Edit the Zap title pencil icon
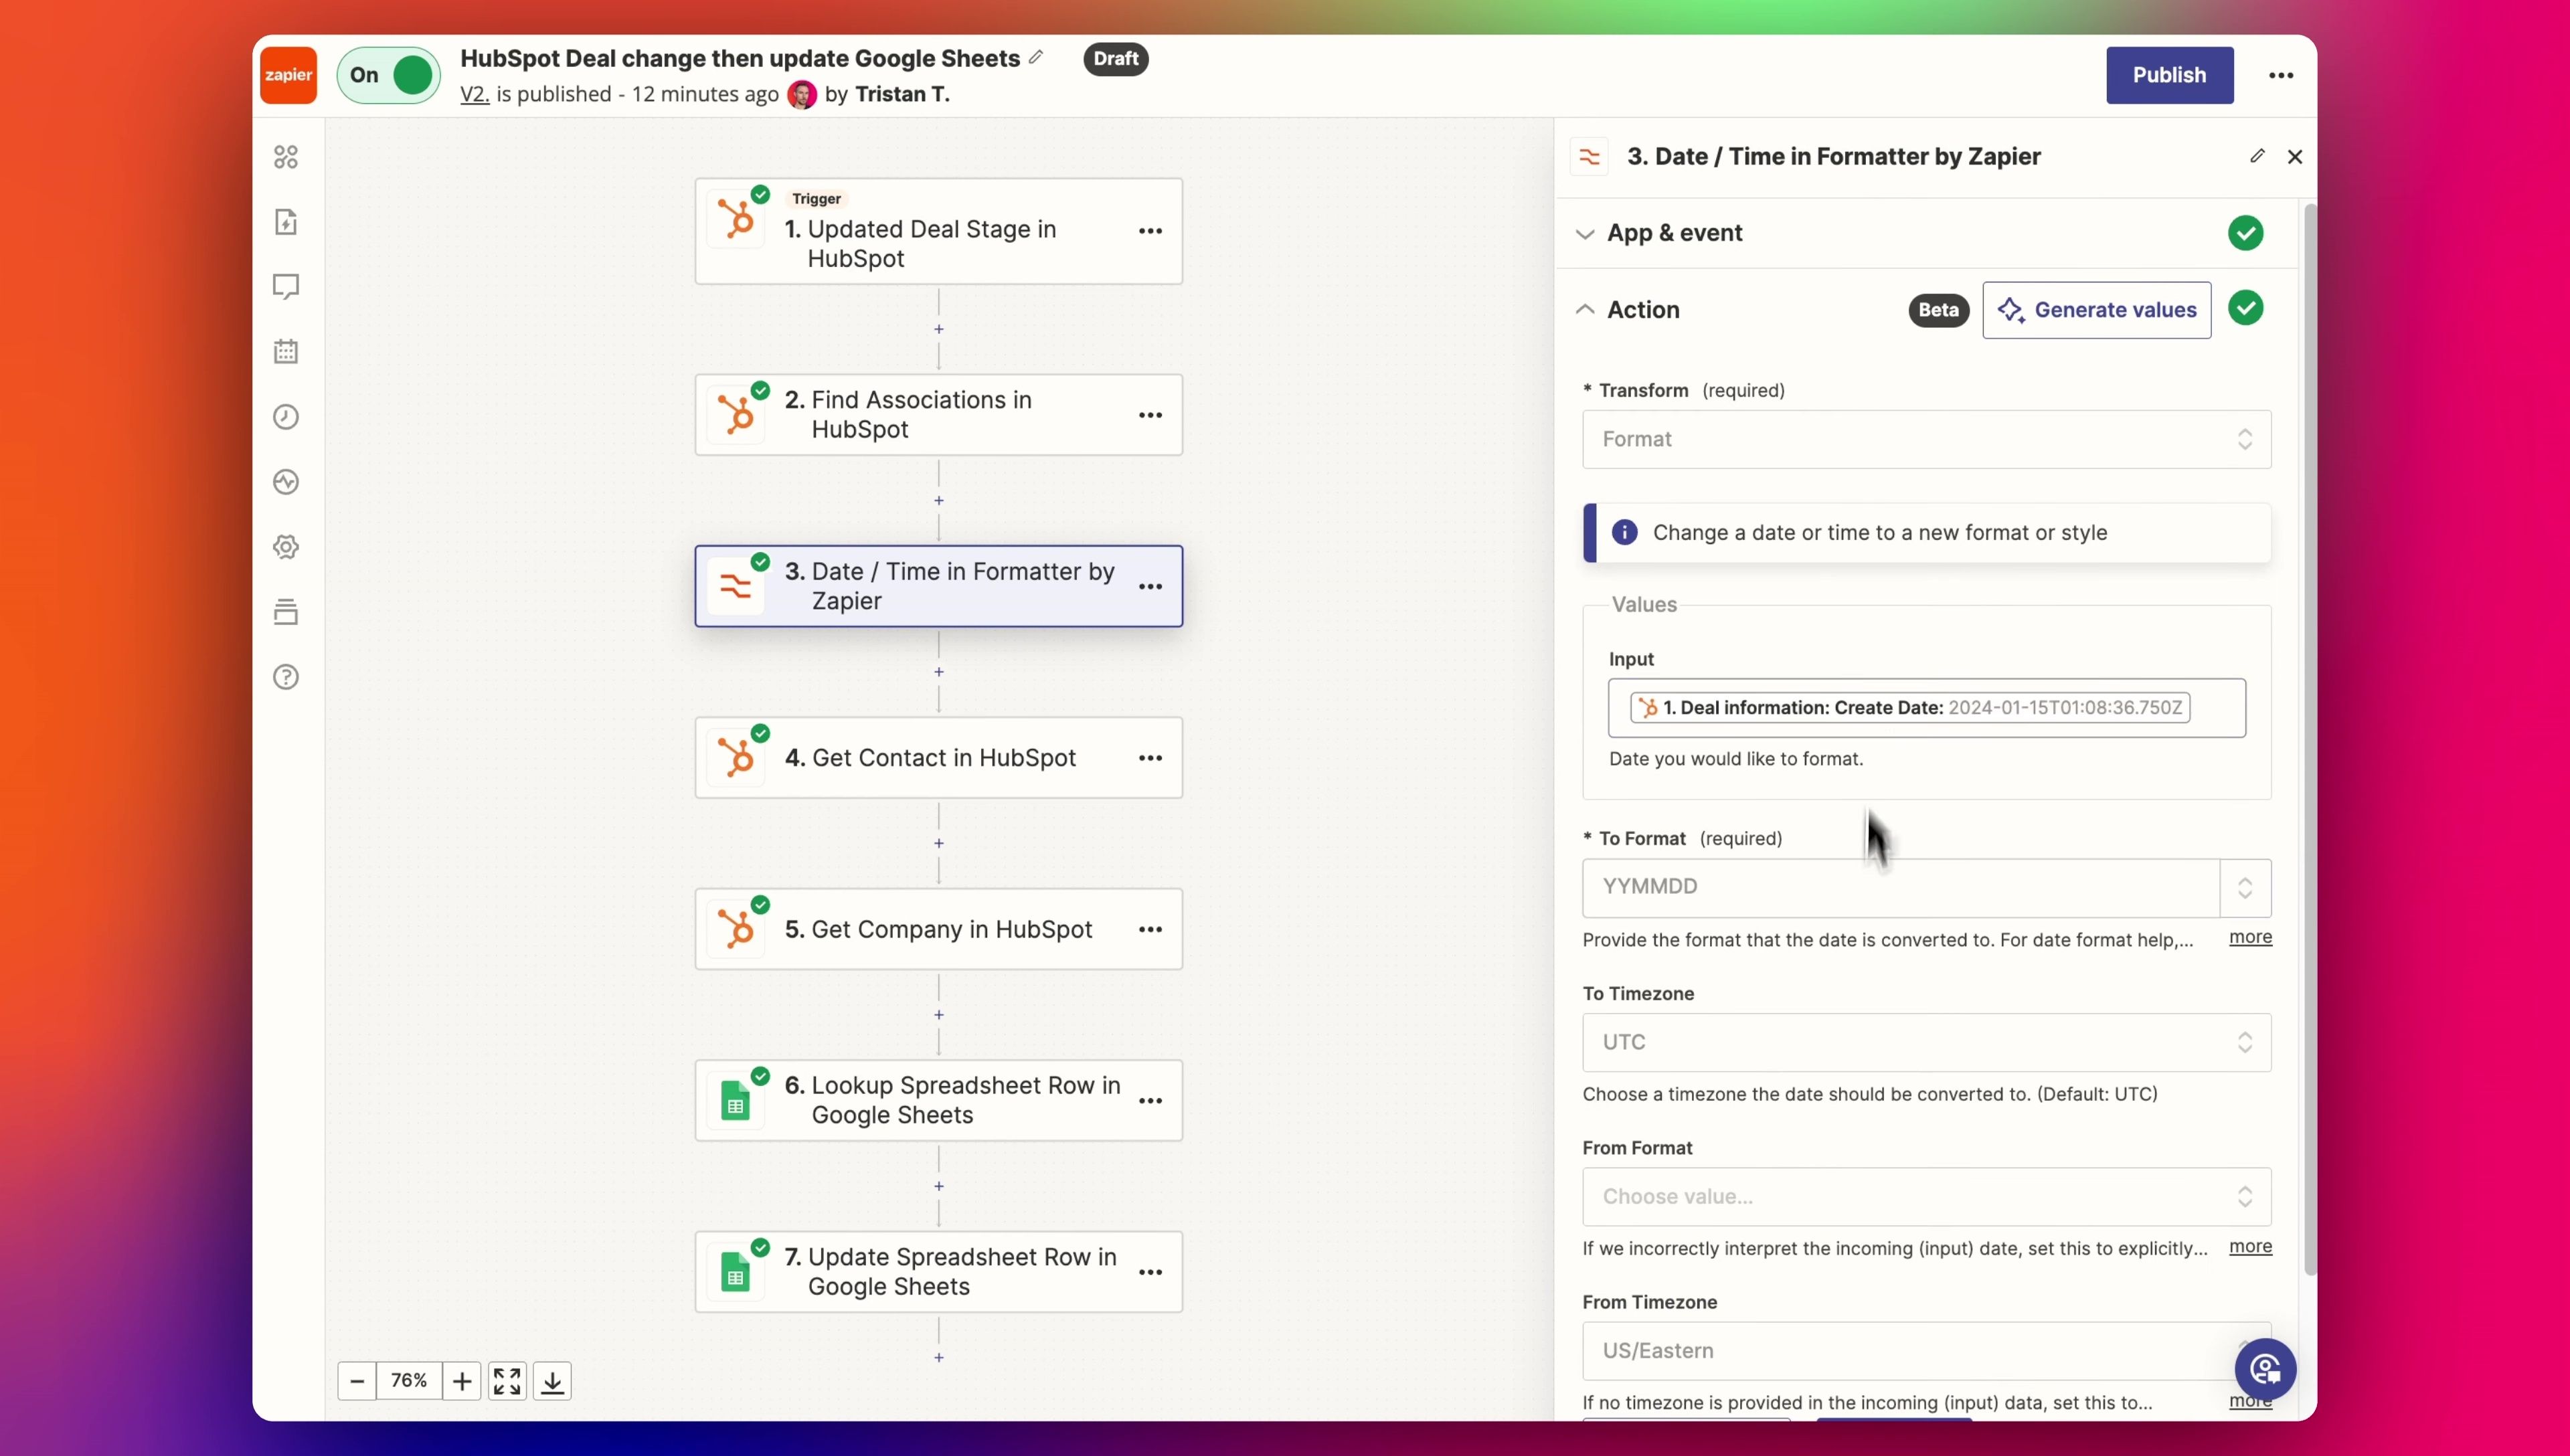 [1036, 57]
